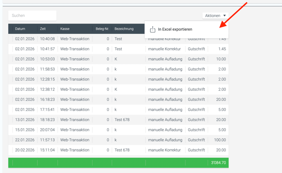
Task: Click the 100.00 amount cell
Action: (x=219, y=140)
